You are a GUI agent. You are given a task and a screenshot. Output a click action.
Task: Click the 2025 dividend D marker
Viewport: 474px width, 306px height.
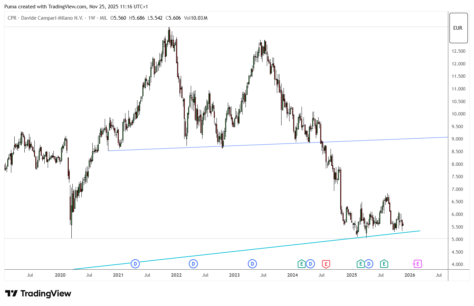pos(369,264)
